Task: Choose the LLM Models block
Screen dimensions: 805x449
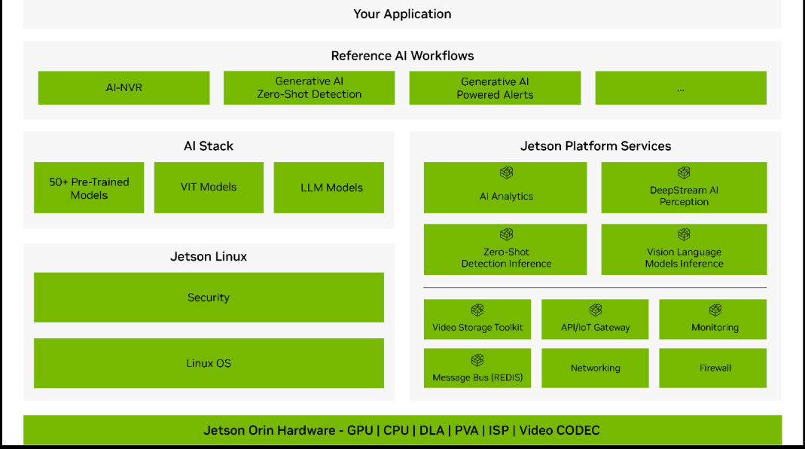Action: click(x=328, y=188)
